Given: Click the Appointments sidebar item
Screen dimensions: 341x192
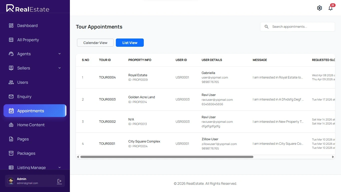Looking at the screenshot, I should [30, 111].
